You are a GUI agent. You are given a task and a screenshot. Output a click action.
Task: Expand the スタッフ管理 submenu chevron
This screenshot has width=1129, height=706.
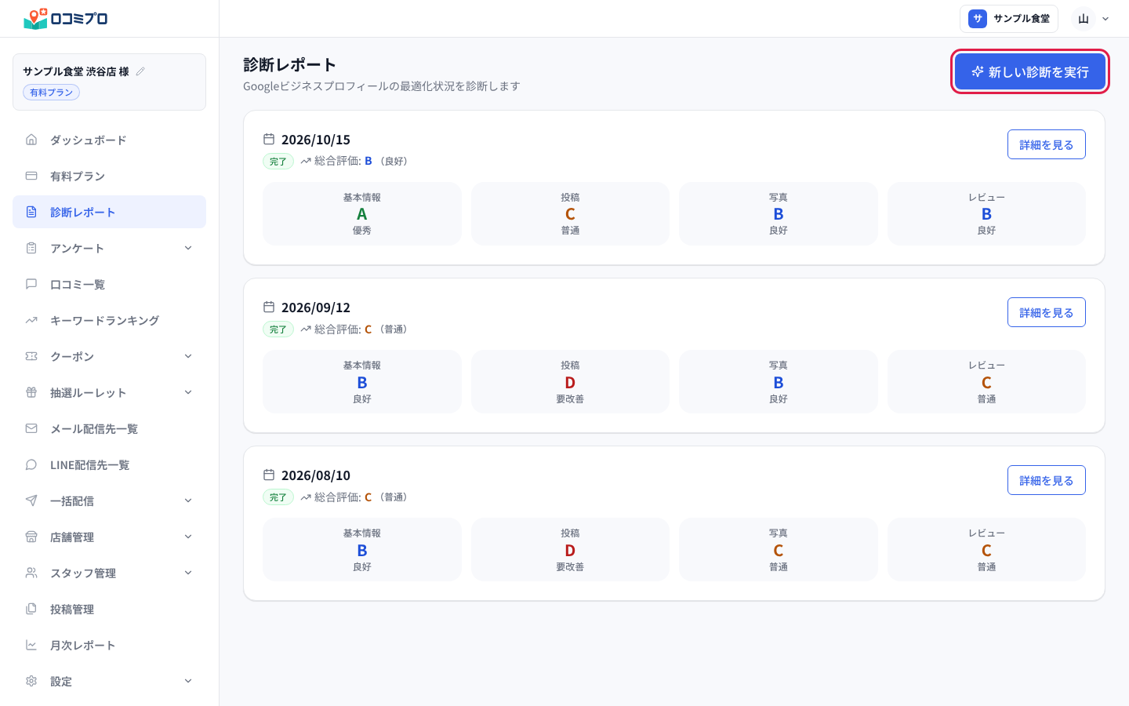[x=188, y=573]
